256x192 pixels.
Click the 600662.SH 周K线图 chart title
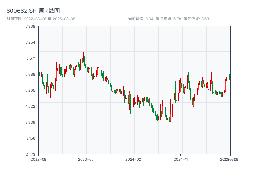tap(33, 11)
